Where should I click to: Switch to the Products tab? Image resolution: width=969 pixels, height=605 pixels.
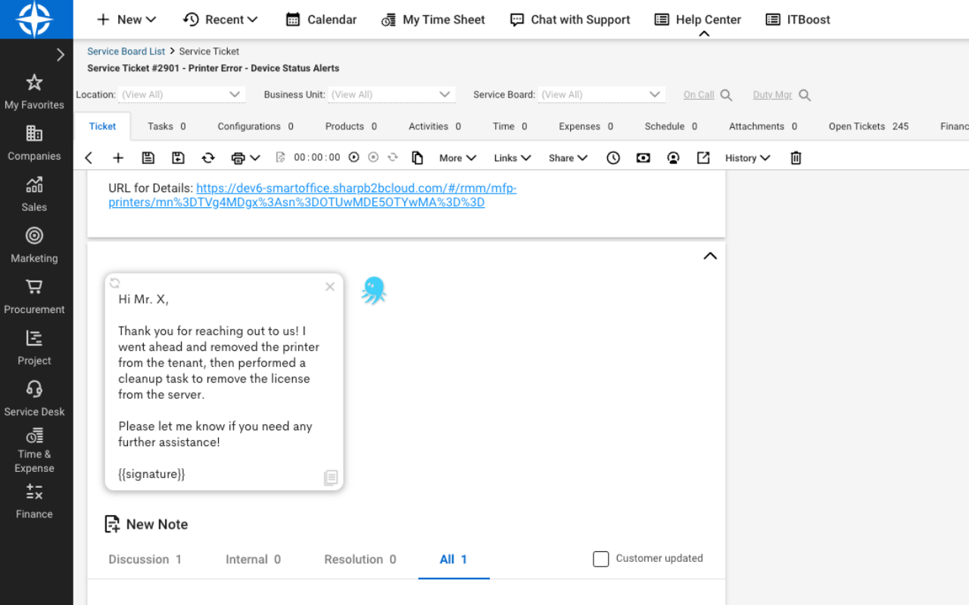tap(351, 126)
